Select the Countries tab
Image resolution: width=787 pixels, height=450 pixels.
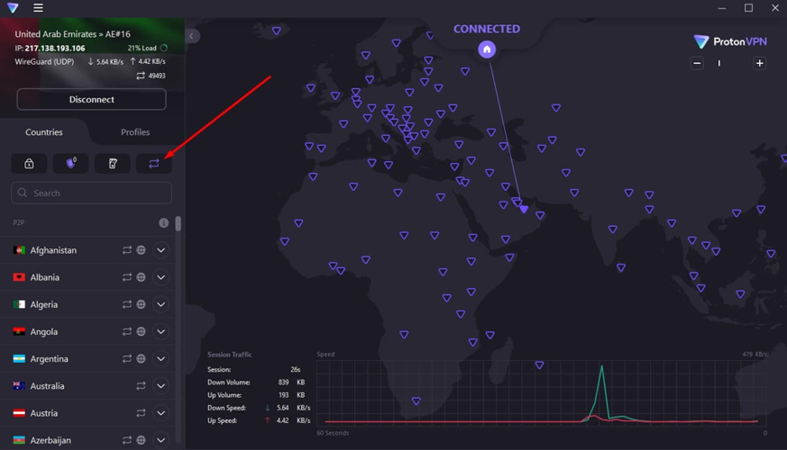coord(44,132)
